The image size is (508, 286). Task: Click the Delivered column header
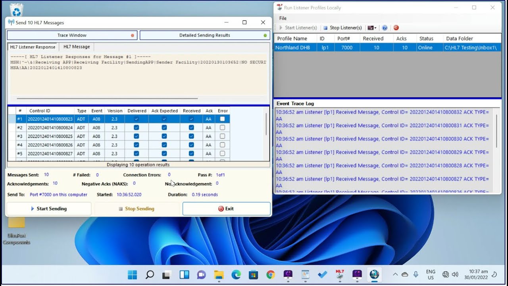coord(137,111)
